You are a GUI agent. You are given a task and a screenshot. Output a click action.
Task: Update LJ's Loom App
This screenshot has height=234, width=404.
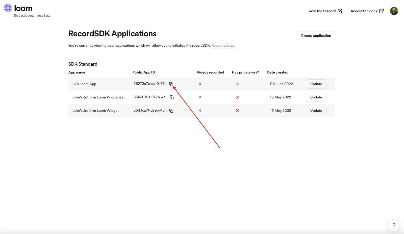click(316, 84)
